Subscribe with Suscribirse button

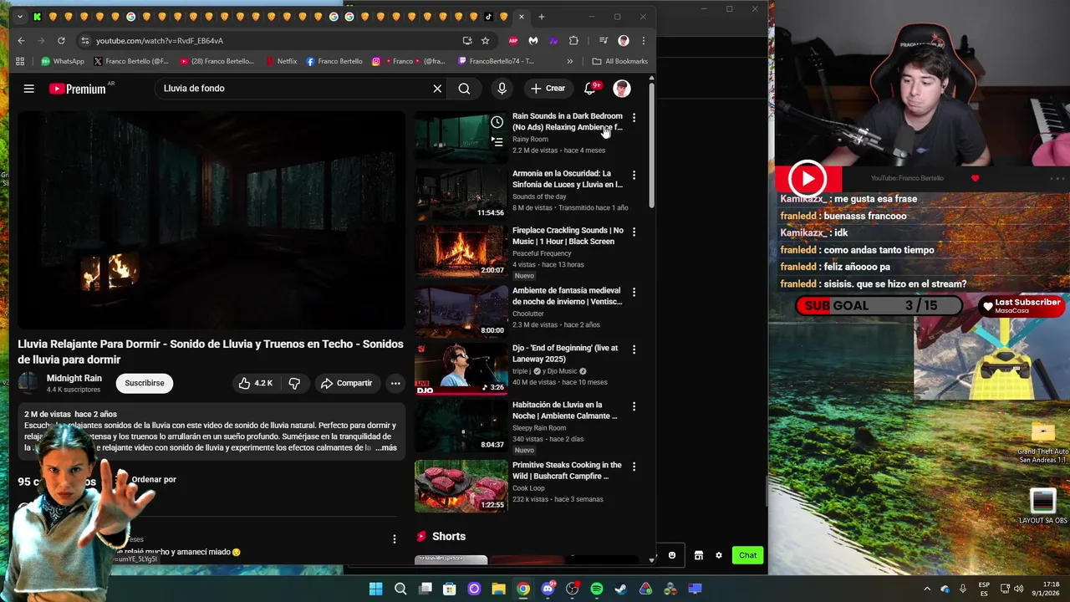tap(145, 383)
